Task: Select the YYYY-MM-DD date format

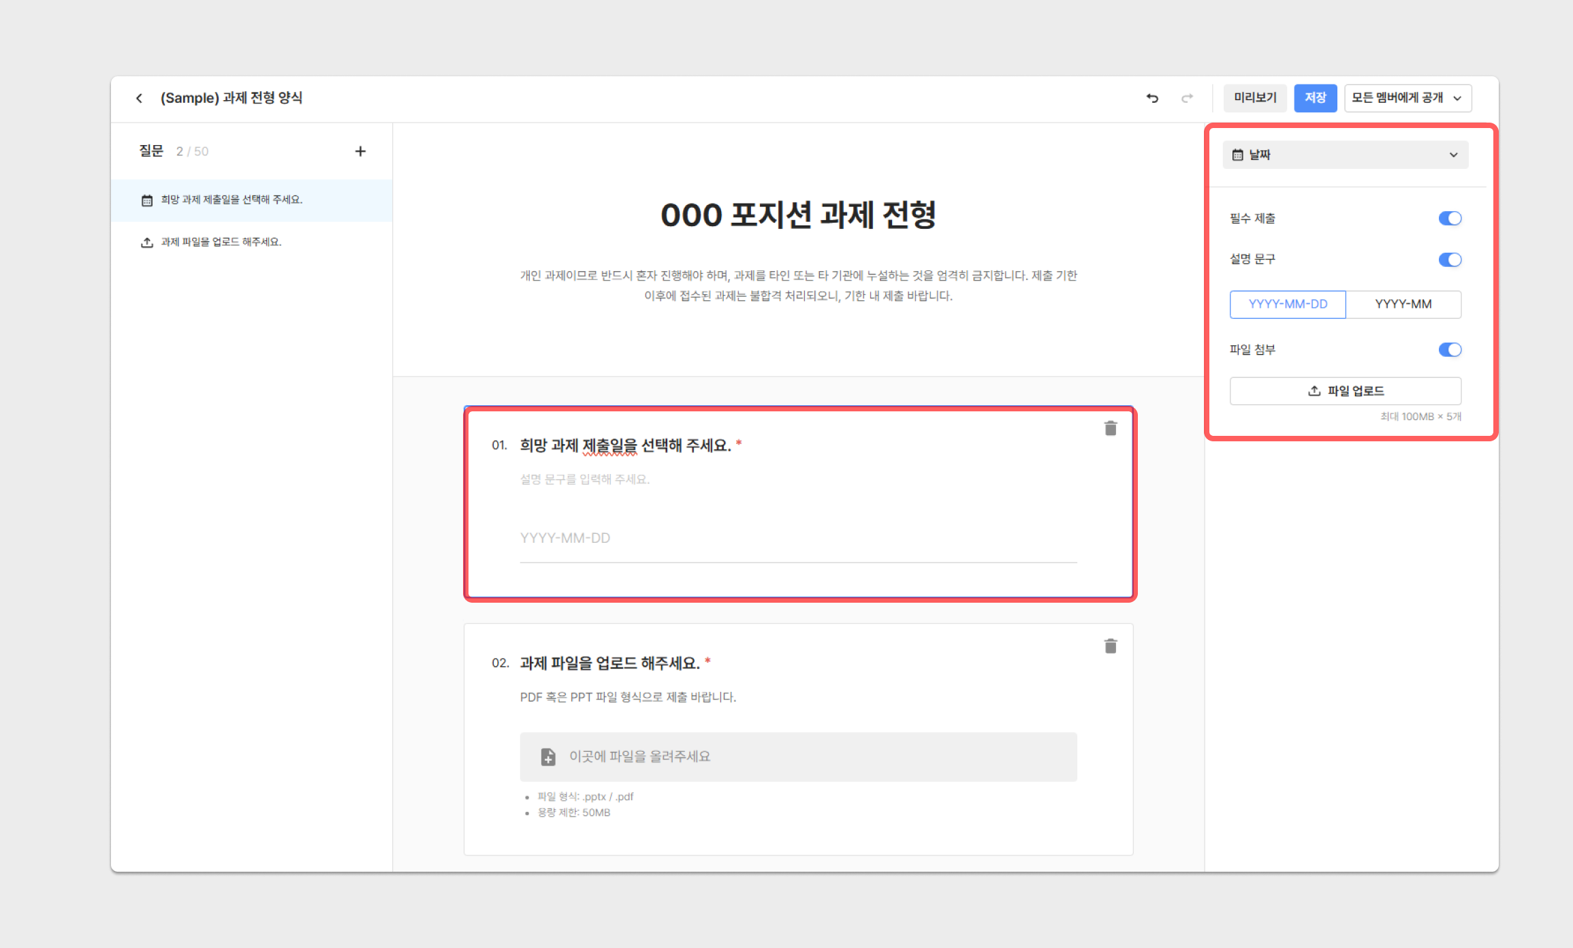Action: coord(1287,304)
